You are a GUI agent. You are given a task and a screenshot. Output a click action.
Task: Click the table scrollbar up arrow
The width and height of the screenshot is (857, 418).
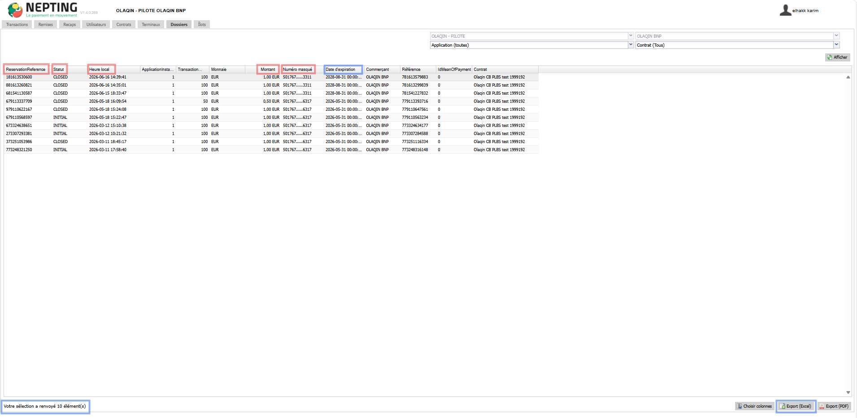tap(848, 77)
